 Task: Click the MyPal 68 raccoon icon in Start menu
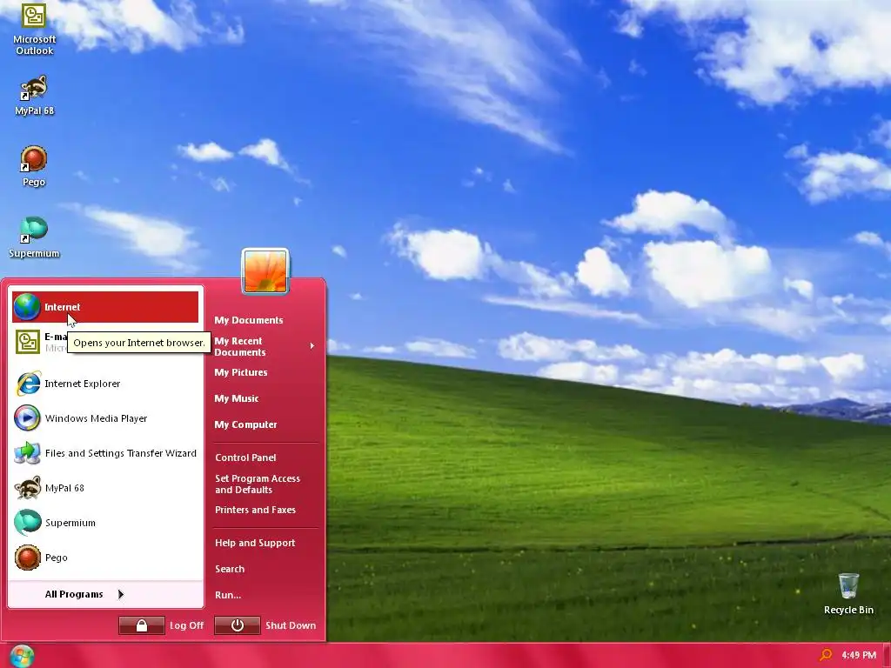point(27,487)
